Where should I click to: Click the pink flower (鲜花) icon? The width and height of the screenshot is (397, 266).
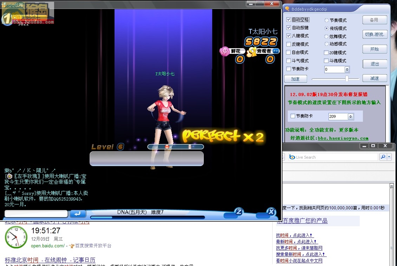click(224, 51)
